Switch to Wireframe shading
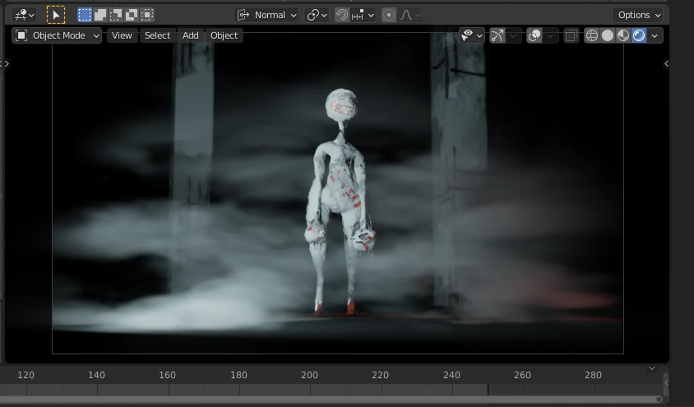 tap(592, 35)
